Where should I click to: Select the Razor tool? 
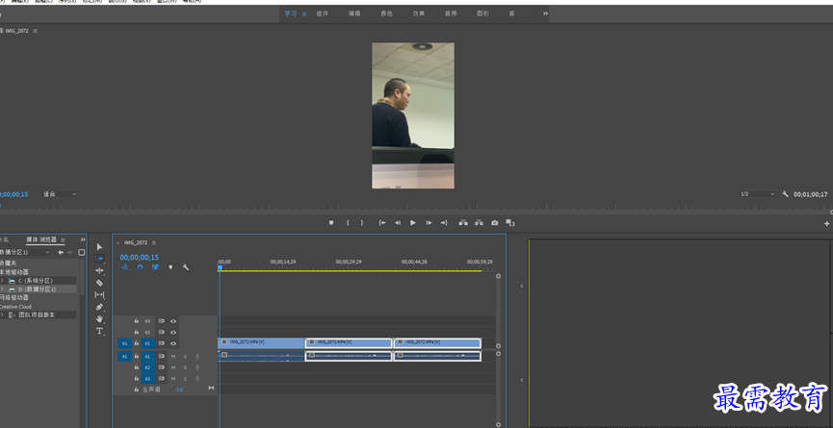(x=99, y=283)
